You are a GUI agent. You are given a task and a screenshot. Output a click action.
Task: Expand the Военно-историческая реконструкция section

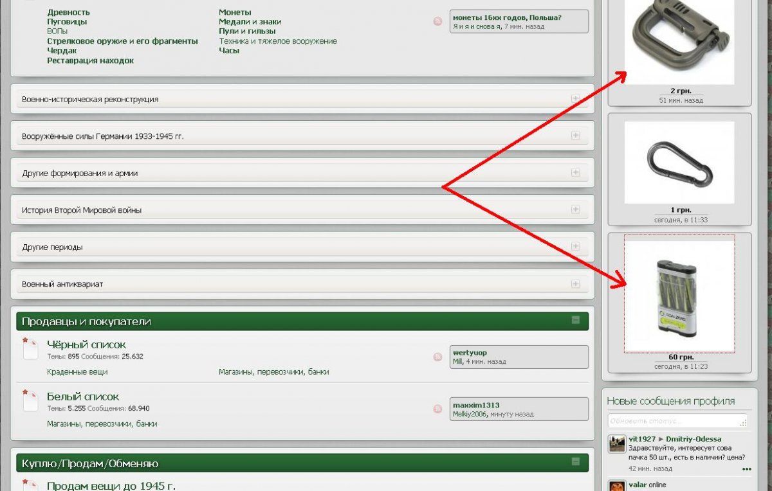point(575,99)
